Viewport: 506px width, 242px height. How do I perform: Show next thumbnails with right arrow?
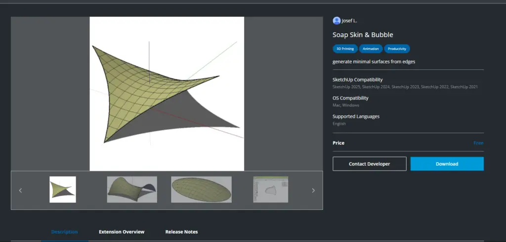click(313, 190)
